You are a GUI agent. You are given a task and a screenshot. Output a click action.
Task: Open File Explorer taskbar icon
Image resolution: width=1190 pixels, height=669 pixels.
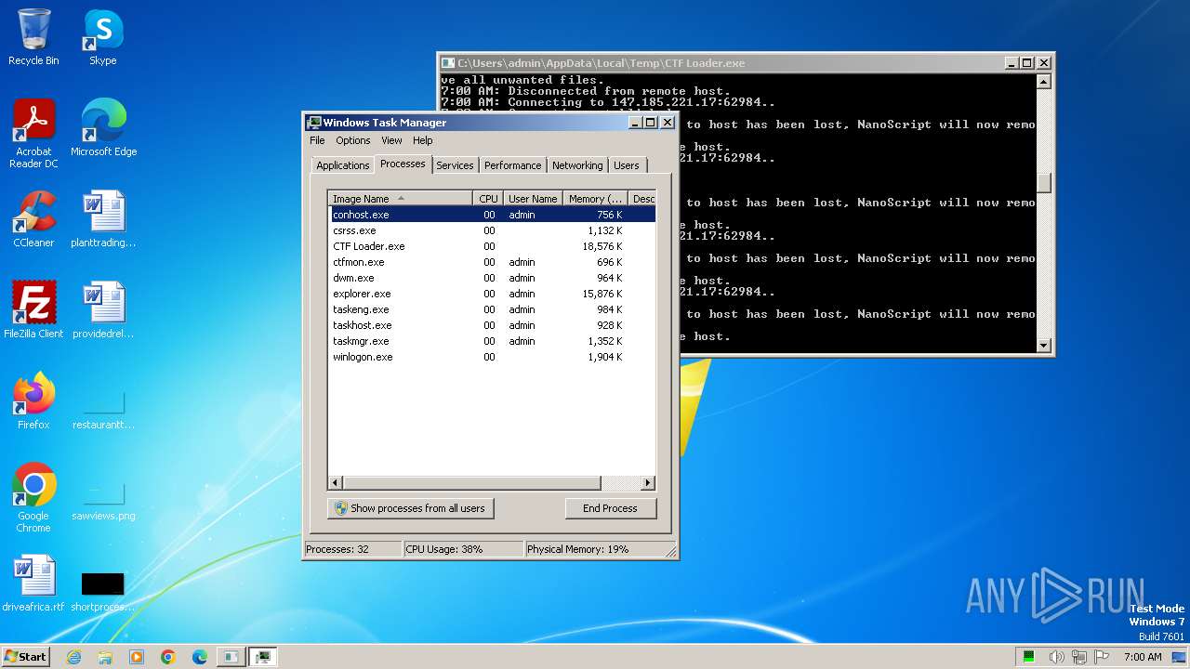(x=105, y=657)
